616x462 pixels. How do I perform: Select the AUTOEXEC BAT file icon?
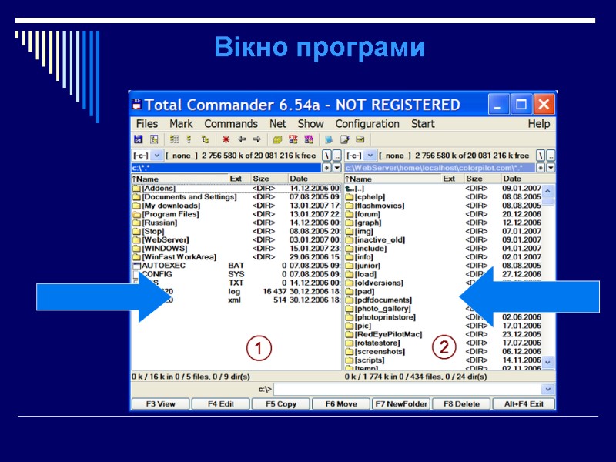pos(136,266)
